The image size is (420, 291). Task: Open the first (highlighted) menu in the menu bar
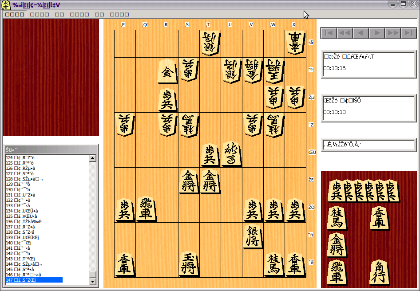point(15,15)
